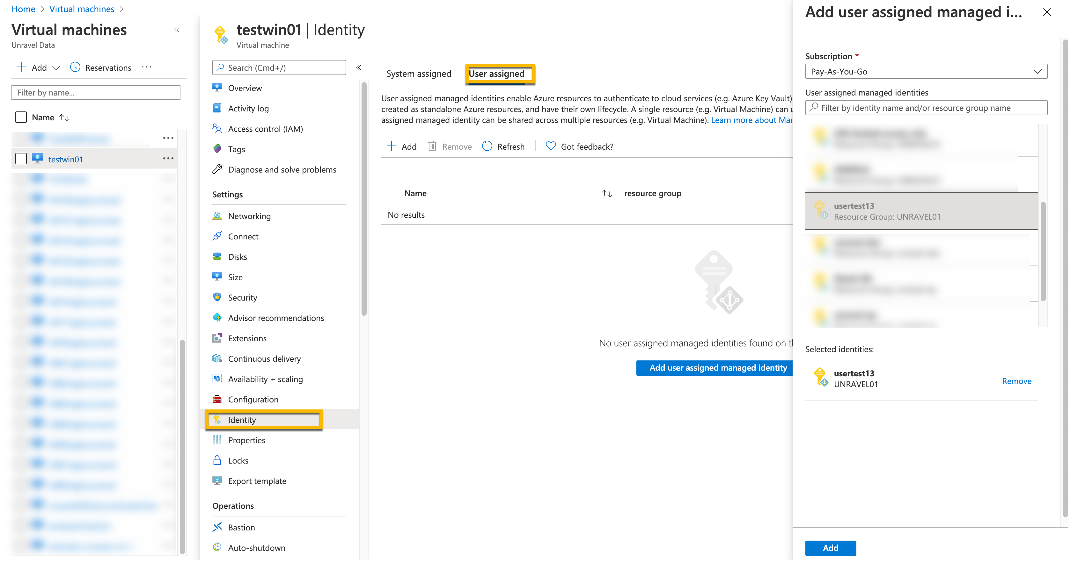
Task: Open the Tags icon entry
Action: click(217, 149)
